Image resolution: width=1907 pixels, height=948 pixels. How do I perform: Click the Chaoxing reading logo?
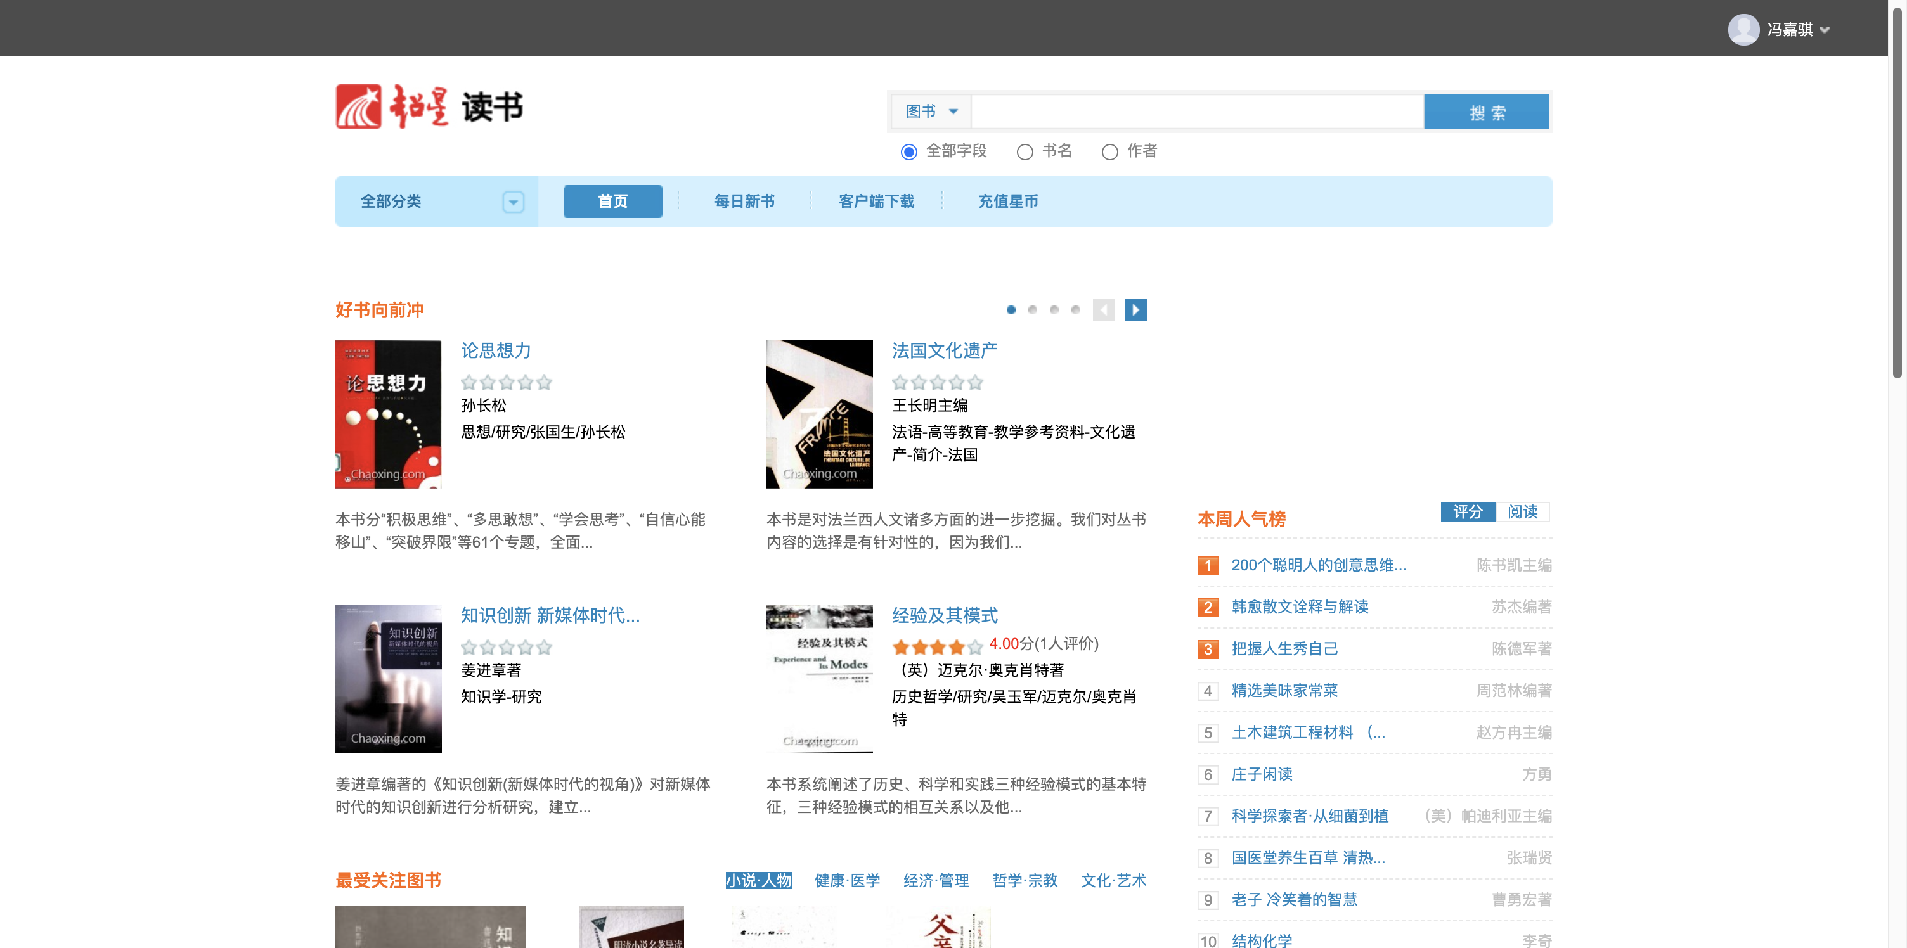tap(429, 106)
